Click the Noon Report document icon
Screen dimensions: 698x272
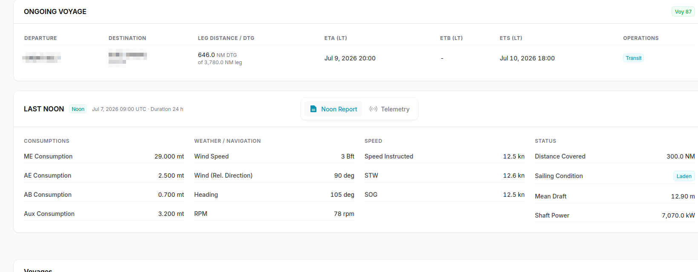(x=313, y=109)
